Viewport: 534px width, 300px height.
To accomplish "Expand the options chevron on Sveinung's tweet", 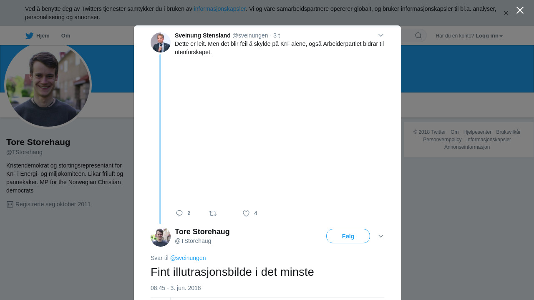I will (x=380, y=35).
